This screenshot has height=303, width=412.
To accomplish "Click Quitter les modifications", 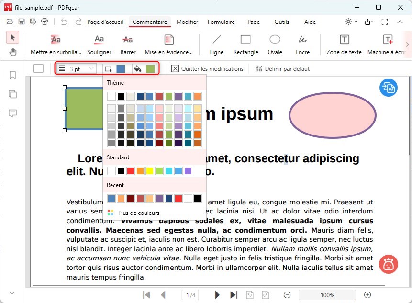I will [207, 68].
